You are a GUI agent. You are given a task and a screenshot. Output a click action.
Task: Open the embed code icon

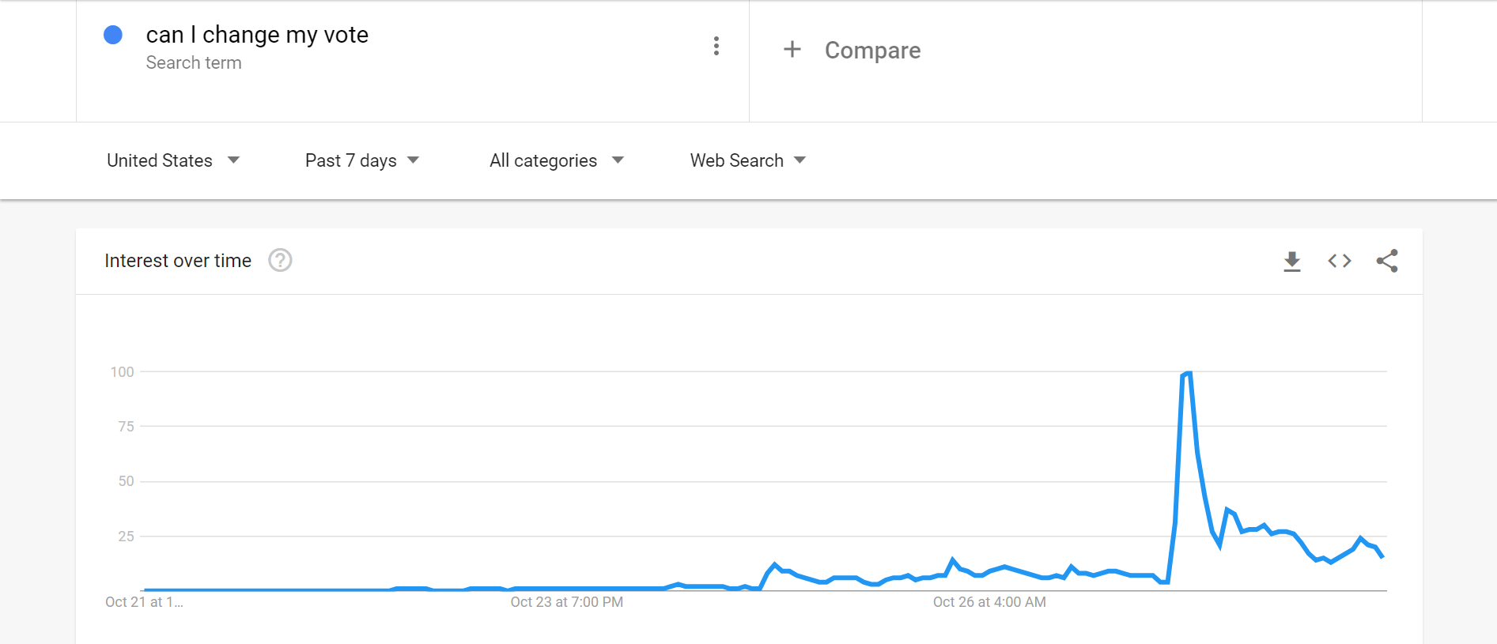coord(1340,261)
